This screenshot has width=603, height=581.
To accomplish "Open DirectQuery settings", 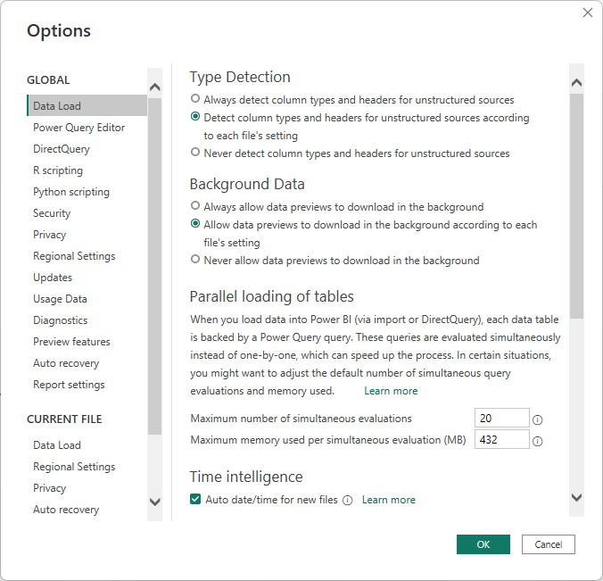I will point(62,149).
